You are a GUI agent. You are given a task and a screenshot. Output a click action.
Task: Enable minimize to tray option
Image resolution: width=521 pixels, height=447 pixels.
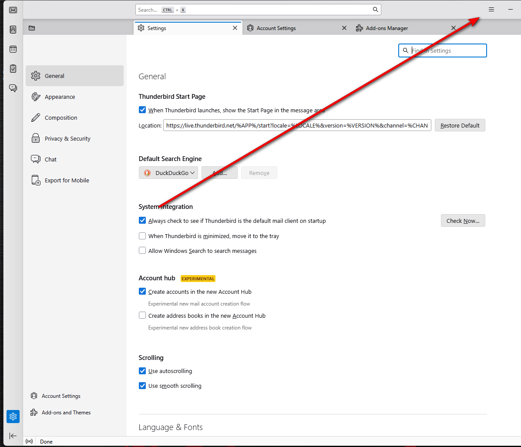point(142,235)
